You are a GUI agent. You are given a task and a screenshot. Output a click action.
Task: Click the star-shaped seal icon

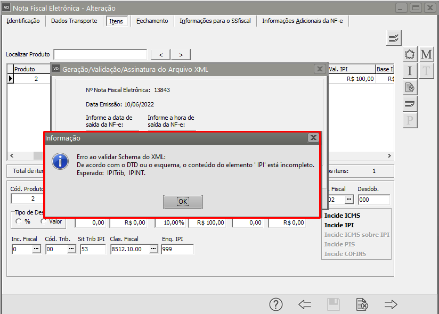[x=410, y=55]
